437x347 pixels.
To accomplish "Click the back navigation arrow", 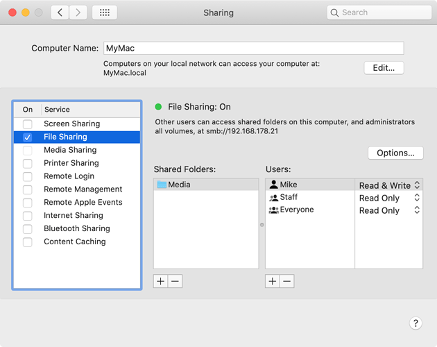I will [x=60, y=12].
